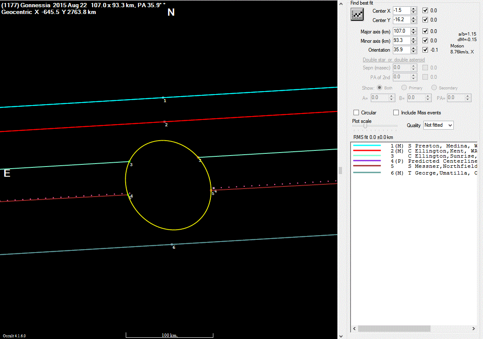Toggle the Orientation fit checkbox

click(x=425, y=50)
